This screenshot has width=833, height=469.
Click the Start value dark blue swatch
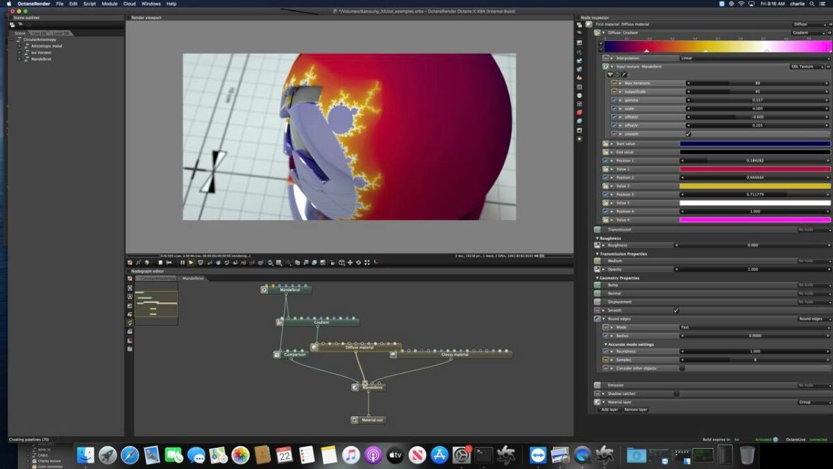click(755, 143)
